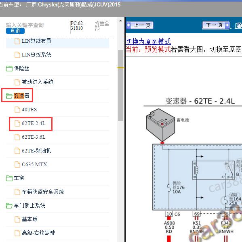Click page icon beside C635 MTX
Screen dimensions: 242x242
(17, 165)
